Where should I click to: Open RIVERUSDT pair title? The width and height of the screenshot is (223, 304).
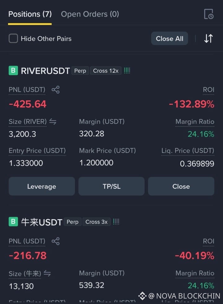point(45,71)
